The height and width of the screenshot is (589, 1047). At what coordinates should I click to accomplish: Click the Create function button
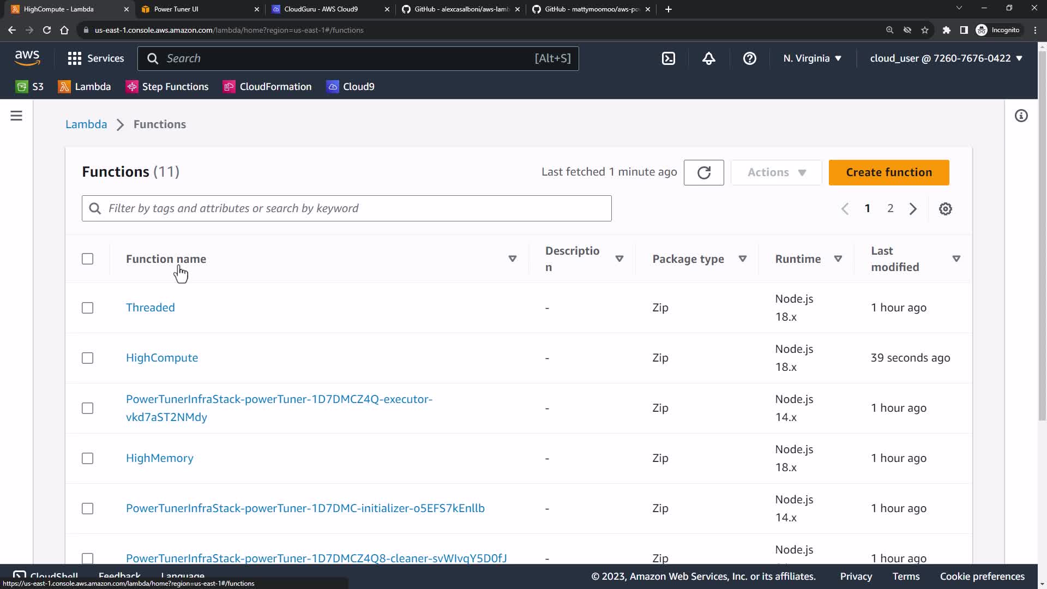pos(888,172)
